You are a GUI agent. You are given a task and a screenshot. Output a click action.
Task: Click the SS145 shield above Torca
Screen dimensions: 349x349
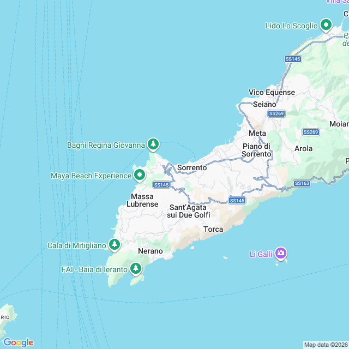coord(237,201)
